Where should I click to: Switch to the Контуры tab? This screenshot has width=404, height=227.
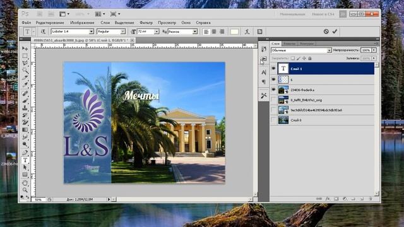tap(306, 44)
